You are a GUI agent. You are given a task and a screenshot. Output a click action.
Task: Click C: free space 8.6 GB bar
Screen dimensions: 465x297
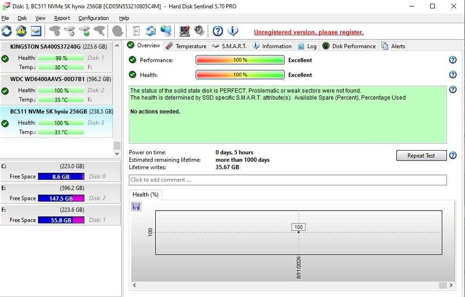pos(61,176)
